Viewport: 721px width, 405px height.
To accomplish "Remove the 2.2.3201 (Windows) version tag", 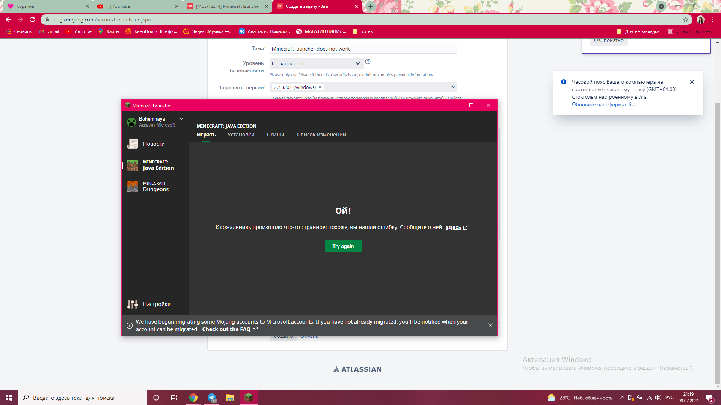I will tap(320, 87).
